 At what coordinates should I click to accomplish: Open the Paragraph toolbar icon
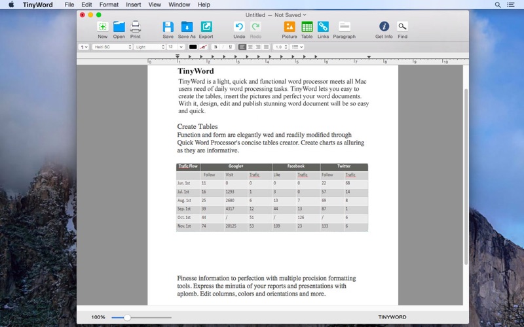[x=345, y=27]
